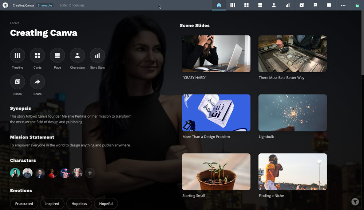The width and height of the screenshot is (364, 210).
Task: Open the "CRAZY HARD" scene slide
Action: point(216,54)
